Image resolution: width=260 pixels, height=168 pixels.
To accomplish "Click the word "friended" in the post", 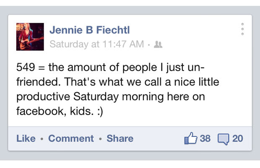I will pos(37,81).
